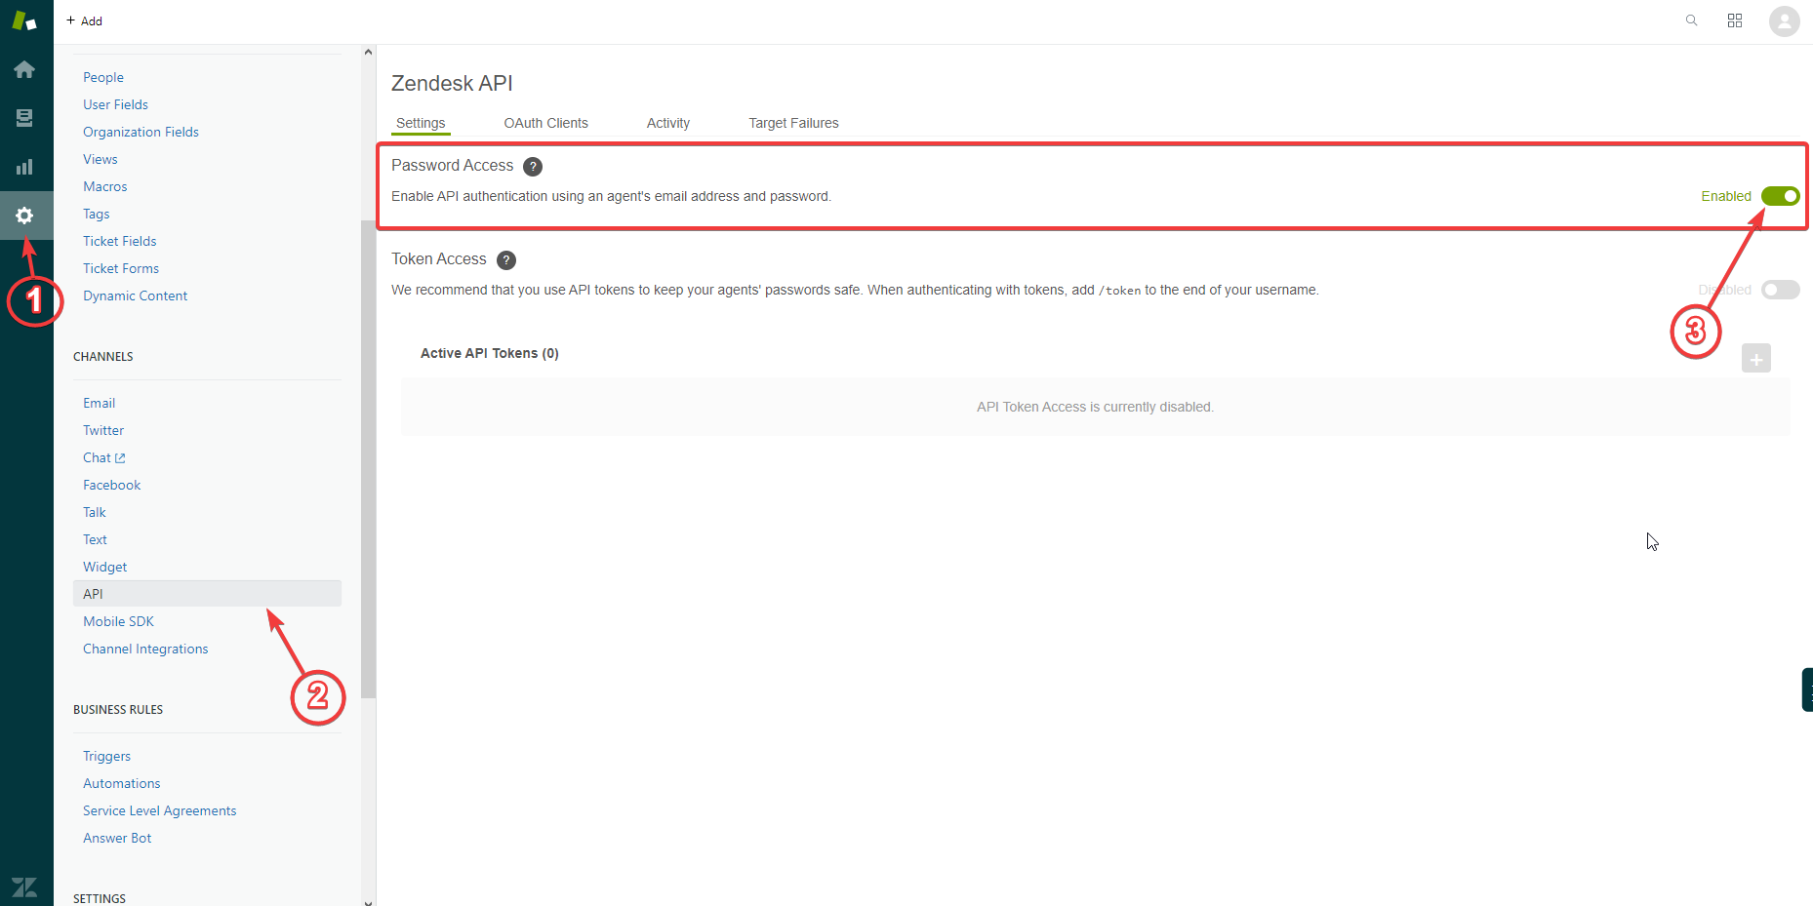Open the People admin link

[103, 77]
